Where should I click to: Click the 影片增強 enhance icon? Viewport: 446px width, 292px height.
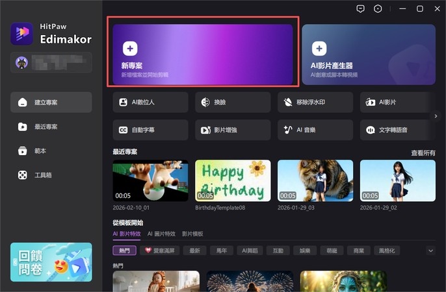point(205,130)
